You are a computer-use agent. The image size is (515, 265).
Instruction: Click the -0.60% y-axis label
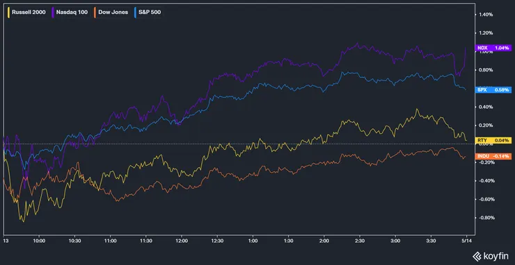coord(486,199)
